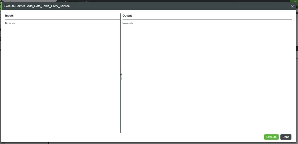Image resolution: width=298 pixels, height=144 pixels.
Task: Click Done to dismiss the dialog
Action: tap(286, 137)
